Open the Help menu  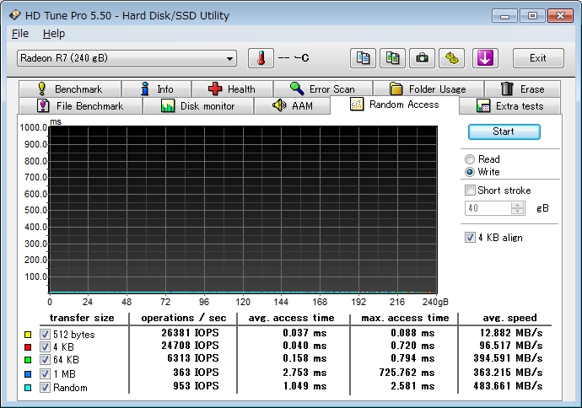tap(53, 34)
